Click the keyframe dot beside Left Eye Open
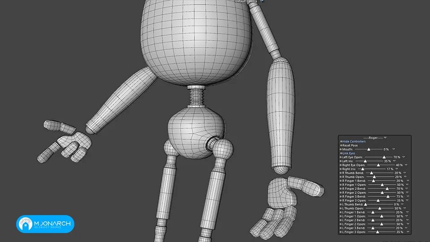The width and height of the screenshot is (430, 242). [340, 157]
